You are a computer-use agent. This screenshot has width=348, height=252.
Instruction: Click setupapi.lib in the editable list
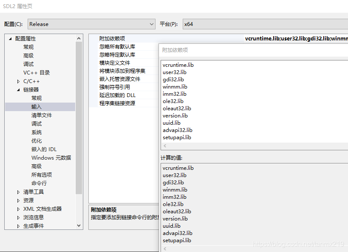[177, 137]
